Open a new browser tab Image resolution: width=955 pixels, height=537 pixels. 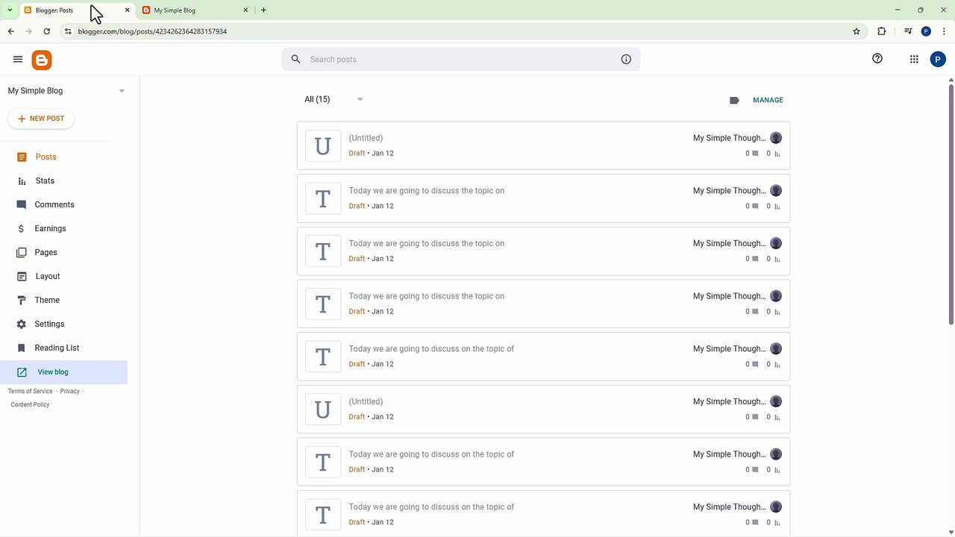tap(263, 10)
